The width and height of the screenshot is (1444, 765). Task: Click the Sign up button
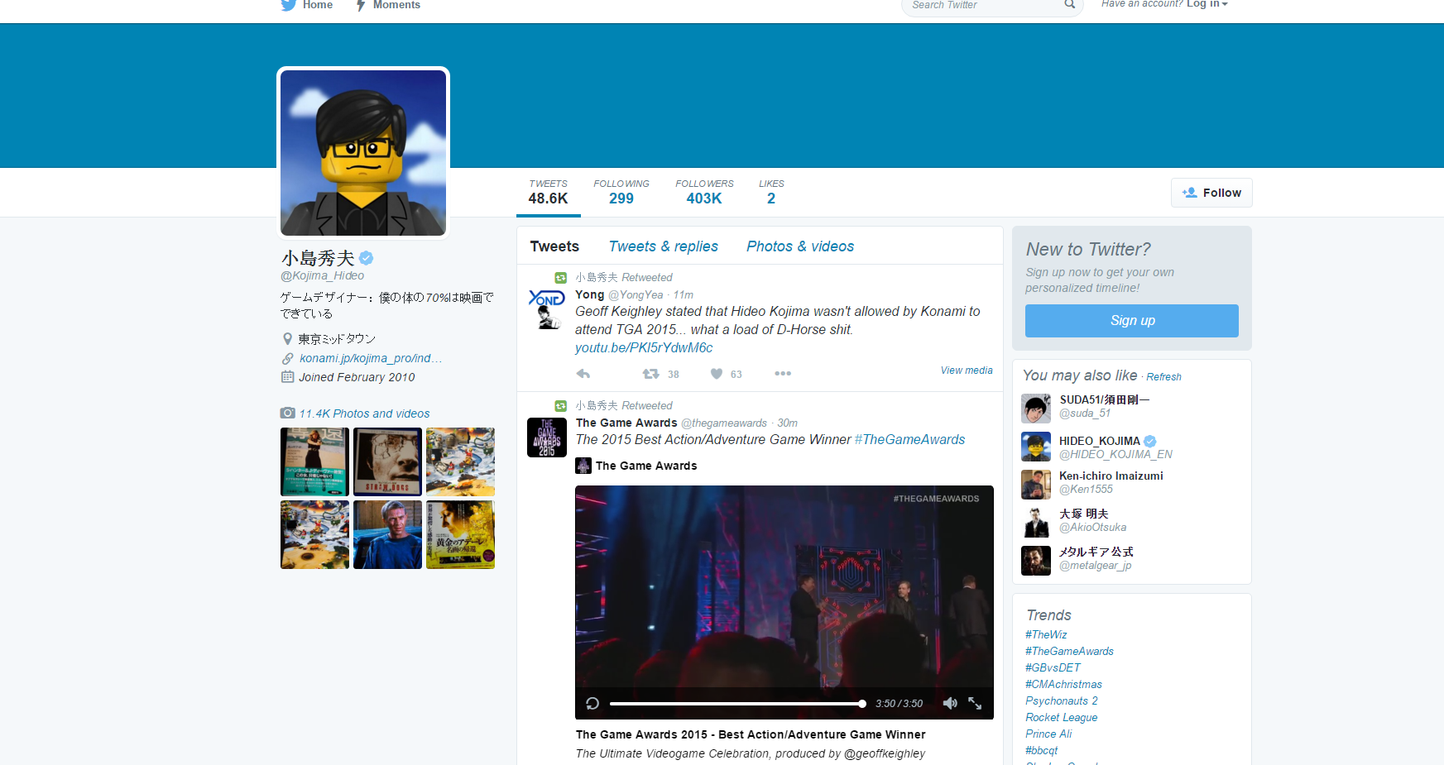pos(1132,321)
